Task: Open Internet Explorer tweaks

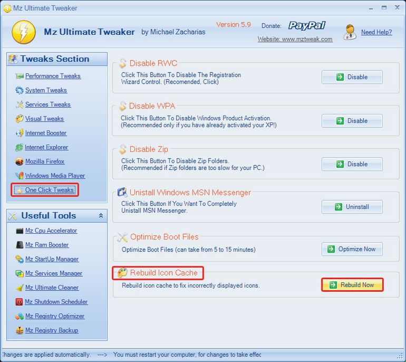Action: pos(46,147)
